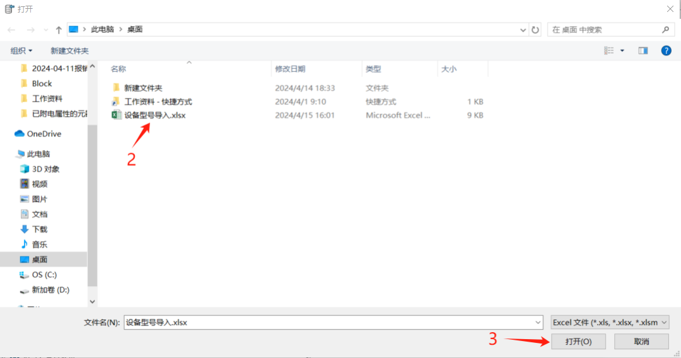Click 此电脑 in the address path
Screen dimensions: 681x358
click(102, 30)
